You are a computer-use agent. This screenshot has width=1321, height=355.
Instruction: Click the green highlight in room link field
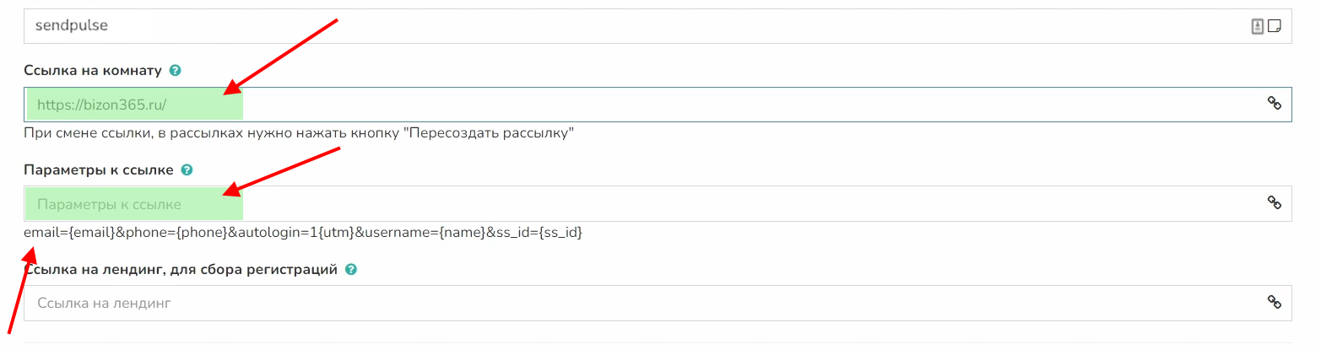pos(135,105)
